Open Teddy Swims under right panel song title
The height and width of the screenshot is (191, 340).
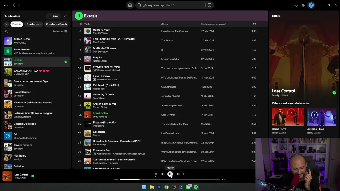[x=280, y=95]
